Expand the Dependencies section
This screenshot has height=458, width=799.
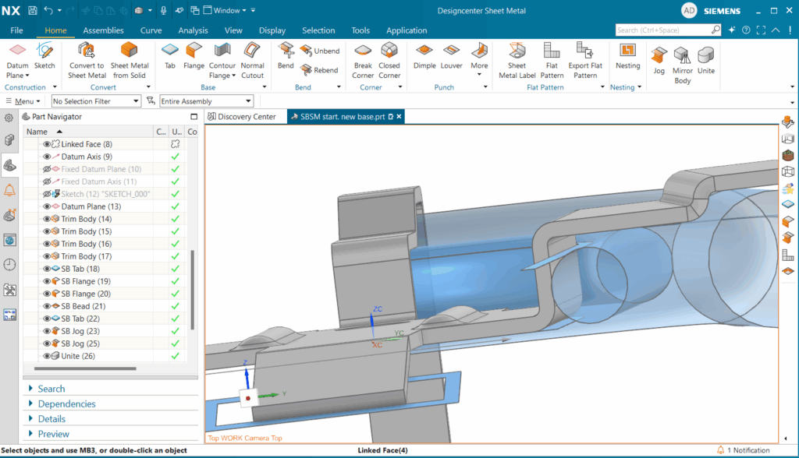pos(66,403)
